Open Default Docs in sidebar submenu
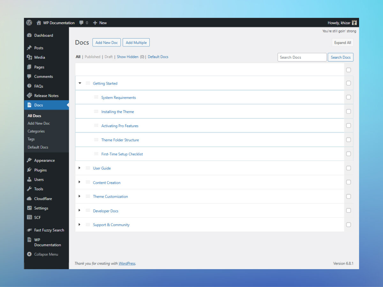 click(38, 147)
